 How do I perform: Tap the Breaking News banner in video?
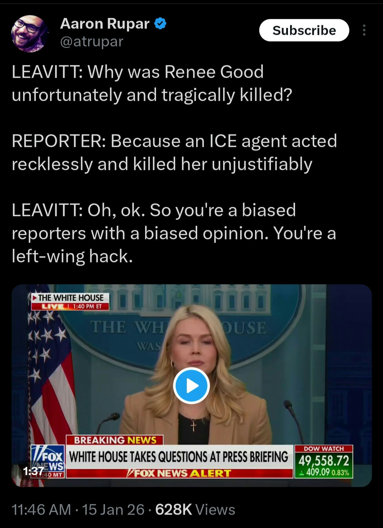[115, 440]
